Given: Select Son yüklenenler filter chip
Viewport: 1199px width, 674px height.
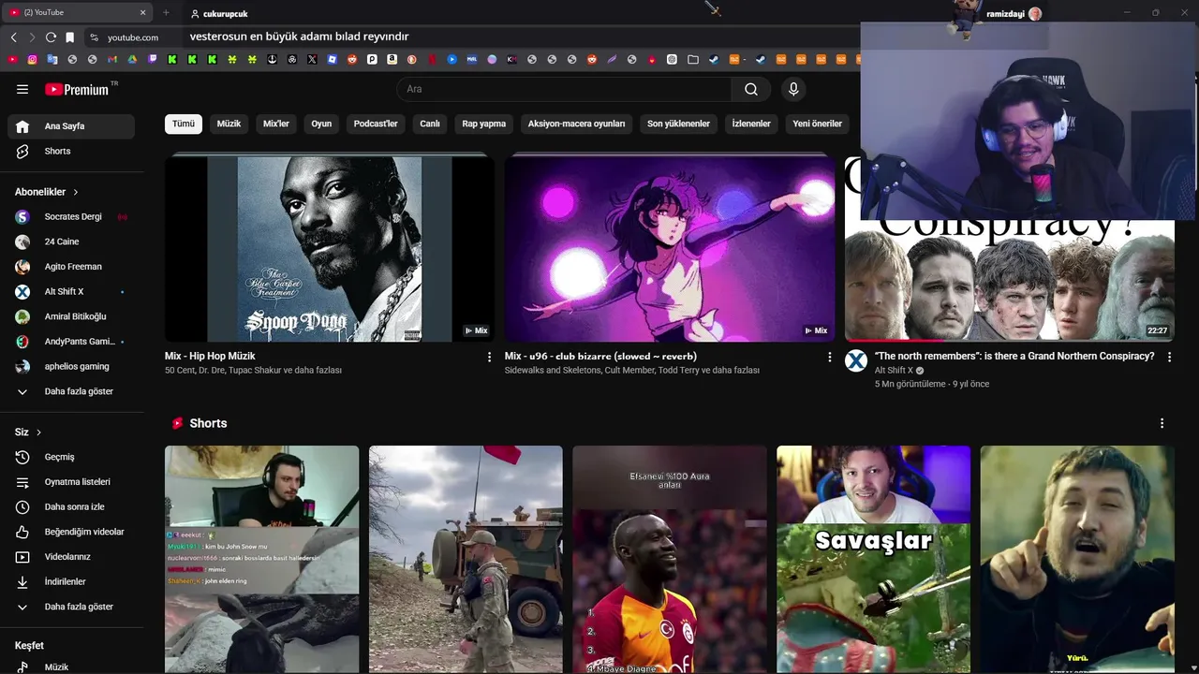Looking at the screenshot, I should click(678, 124).
